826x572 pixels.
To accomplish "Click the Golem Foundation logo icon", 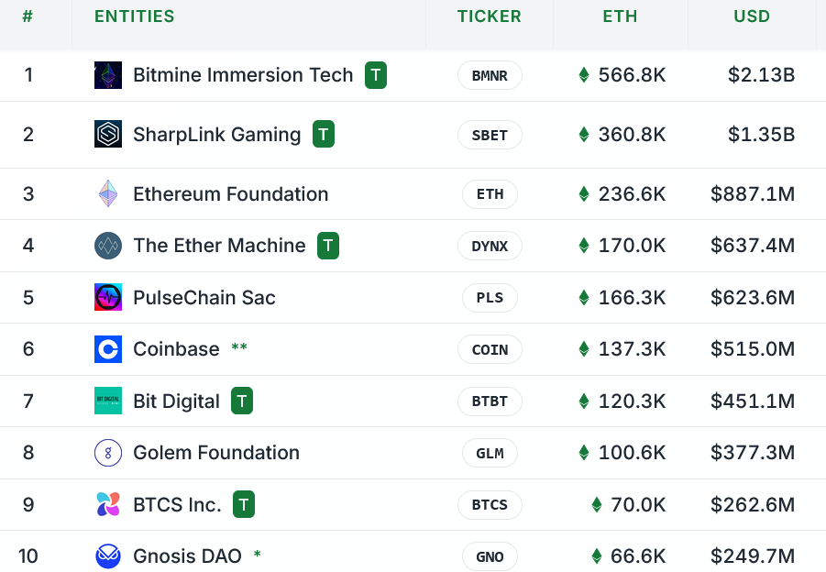I will tap(108, 453).
